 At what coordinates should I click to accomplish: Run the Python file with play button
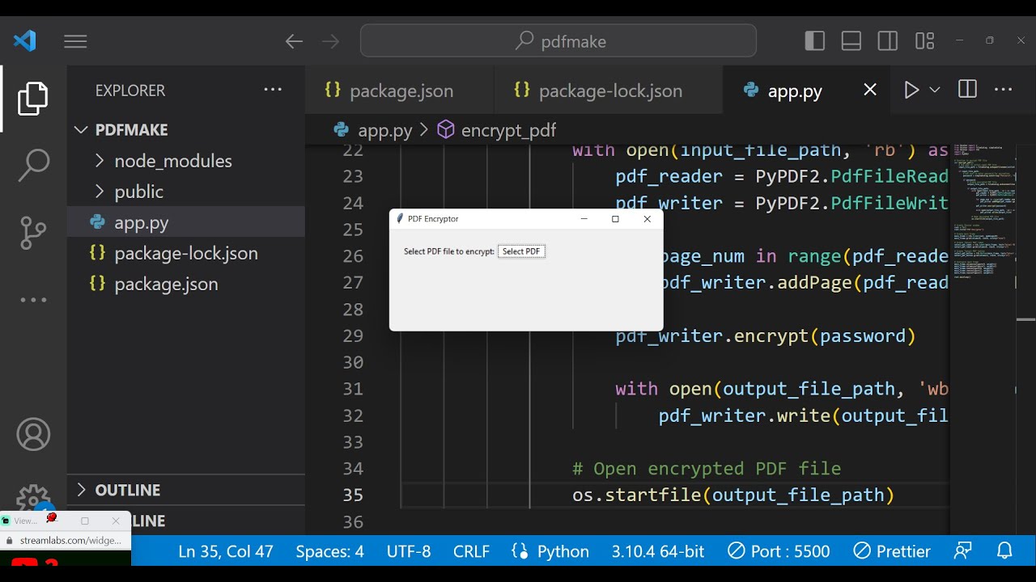tap(911, 91)
